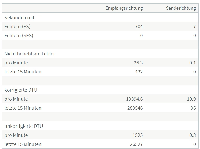The width and height of the screenshot is (200, 149).
Task: Select the value 0.3 in Senderichtung
Action: pyautogui.click(x=192, y=135)
